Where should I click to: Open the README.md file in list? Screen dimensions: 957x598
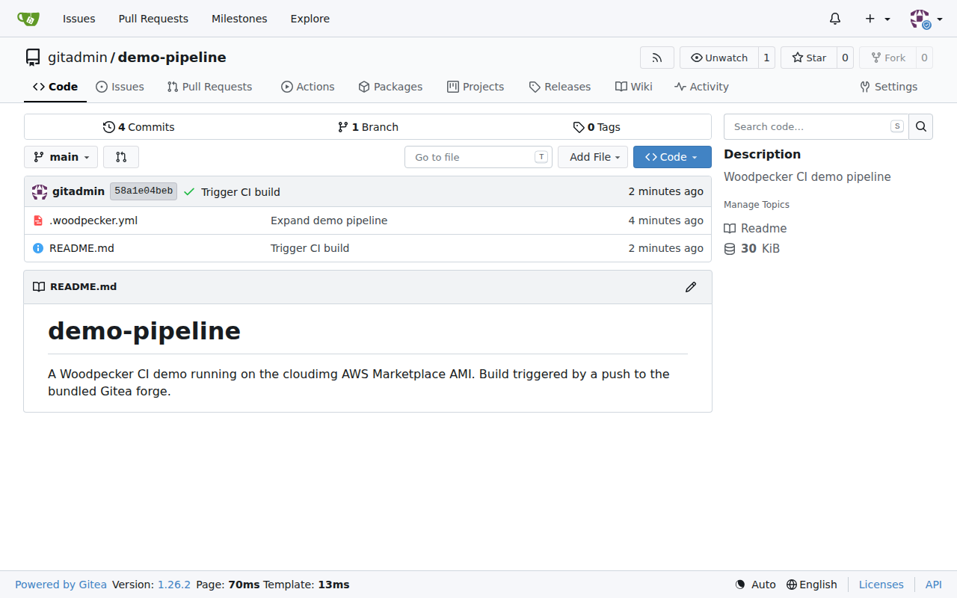81,248
